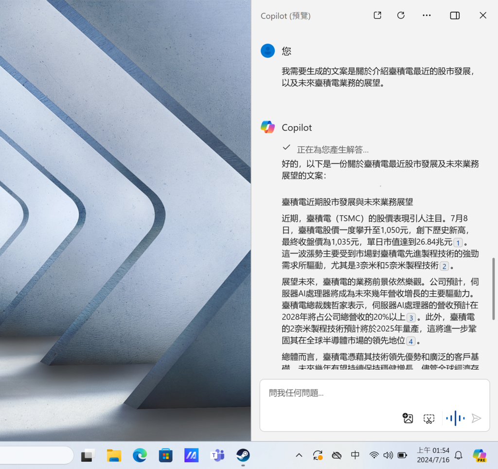This screenshot has height=469, width=498.
Task: Click the 問我任何問題 input field
Action: click(x=375, y=394)
